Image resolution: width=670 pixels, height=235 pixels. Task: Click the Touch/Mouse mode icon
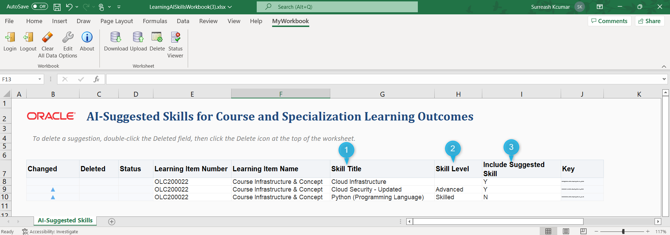point(101,7)
